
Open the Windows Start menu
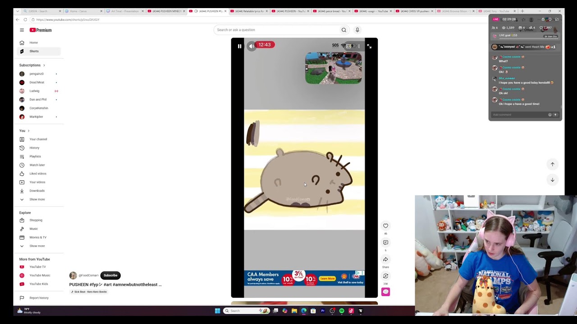[x=217, y=311]
